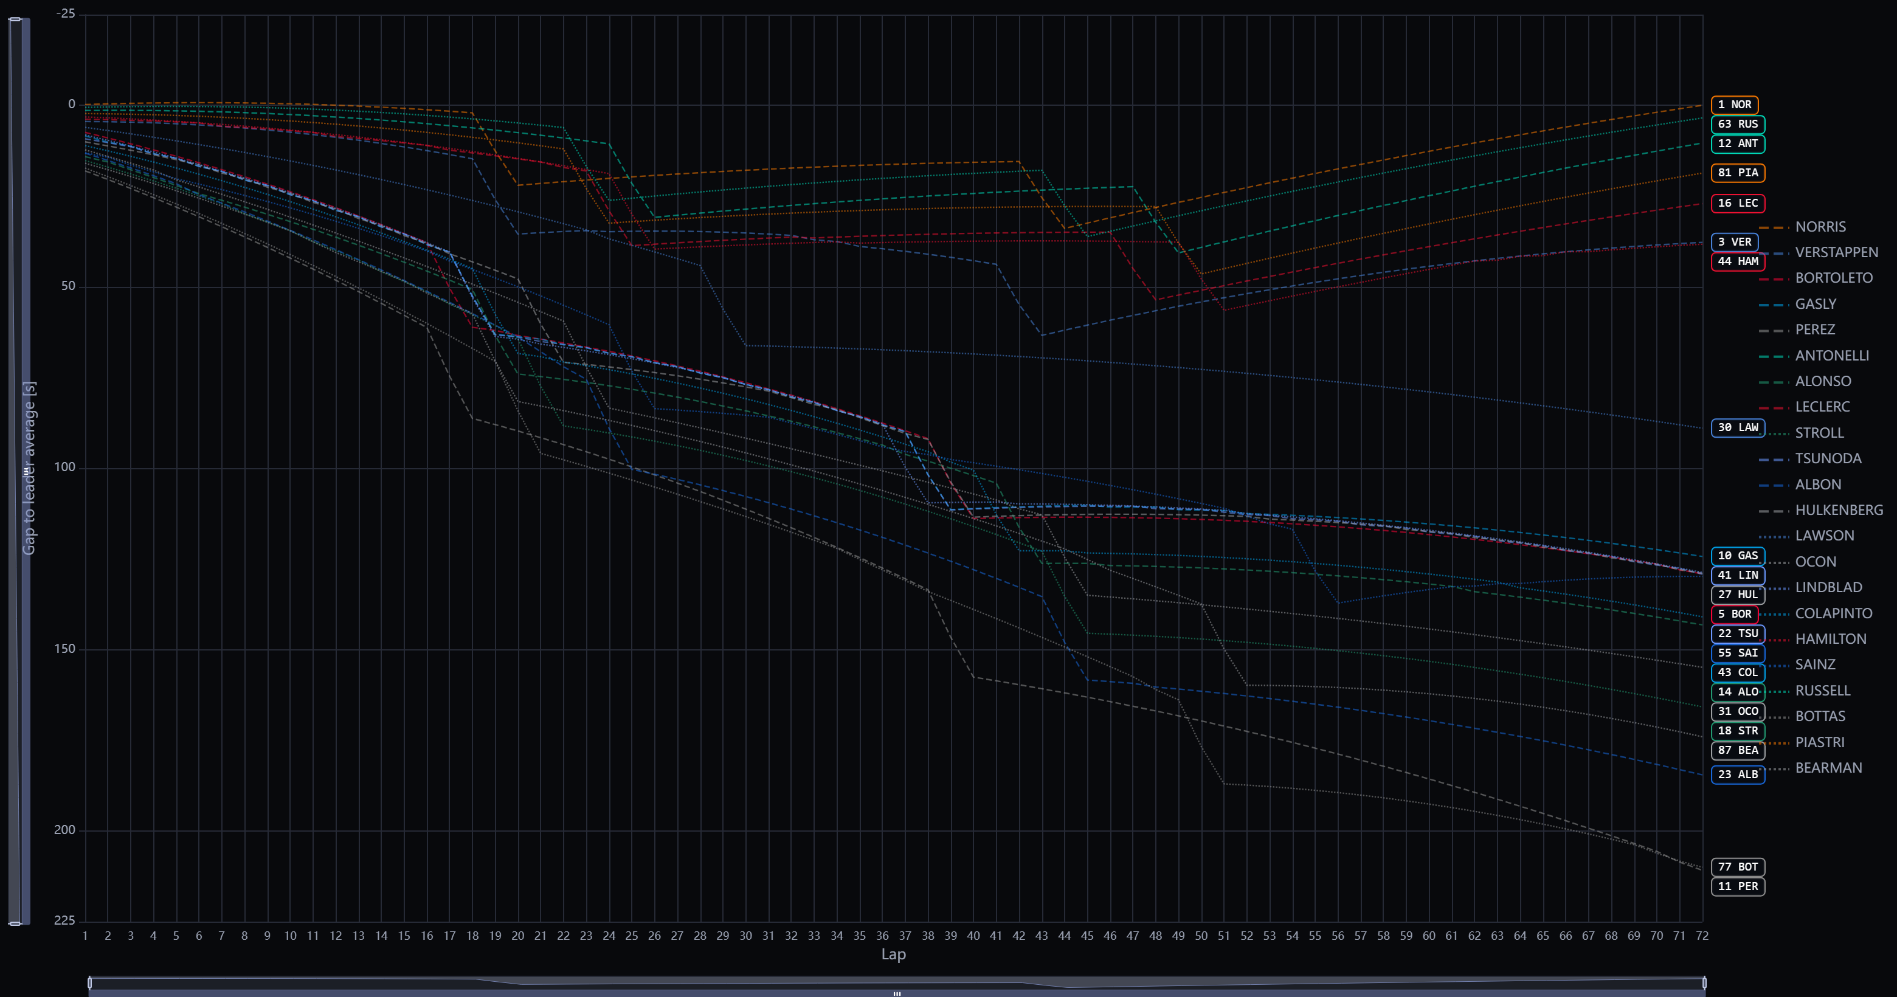Toggle SAINZ legend entry
The height and width of the screenshot is (997, 1897).
click(x=1797, y=665)
